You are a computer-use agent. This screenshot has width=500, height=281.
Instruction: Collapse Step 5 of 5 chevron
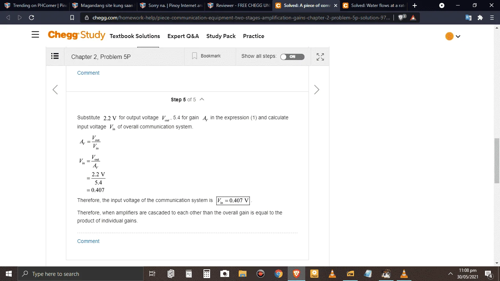tap(202, 100)
